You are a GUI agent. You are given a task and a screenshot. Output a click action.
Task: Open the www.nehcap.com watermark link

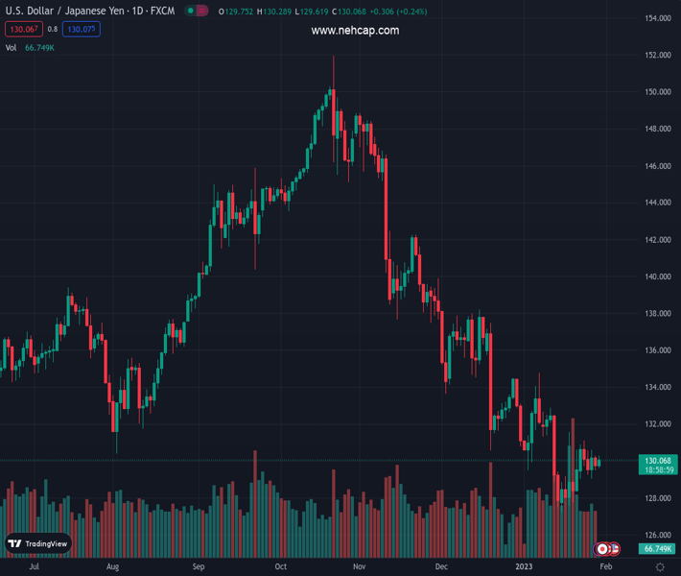tap(355, 31)
